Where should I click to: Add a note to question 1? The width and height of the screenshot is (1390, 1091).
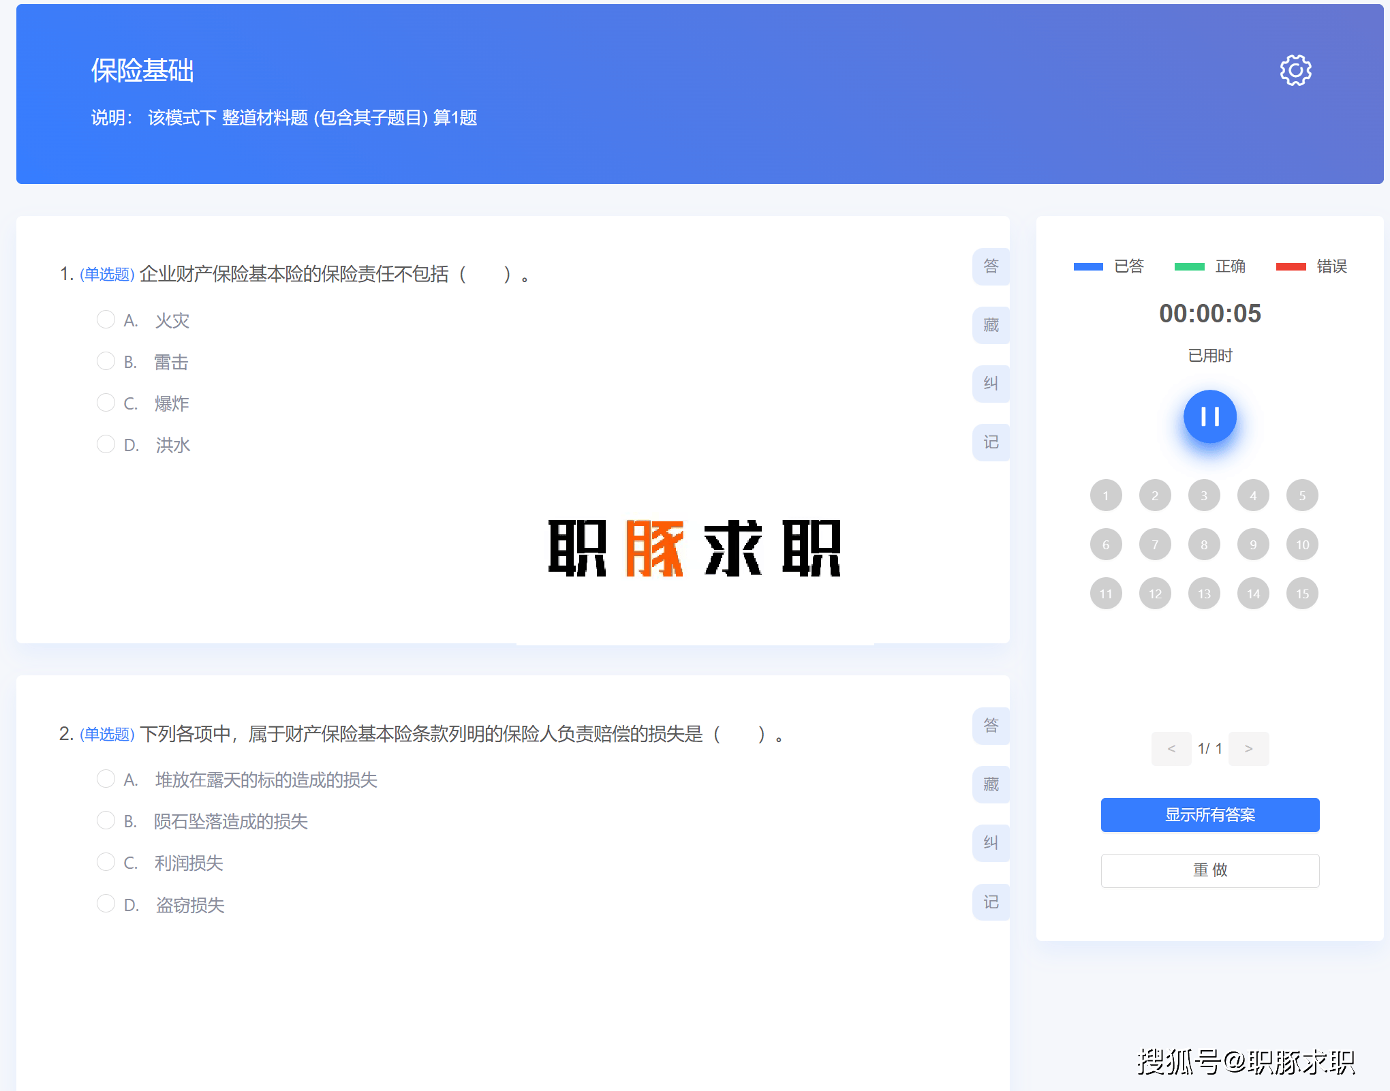click(x=990, y=442)
